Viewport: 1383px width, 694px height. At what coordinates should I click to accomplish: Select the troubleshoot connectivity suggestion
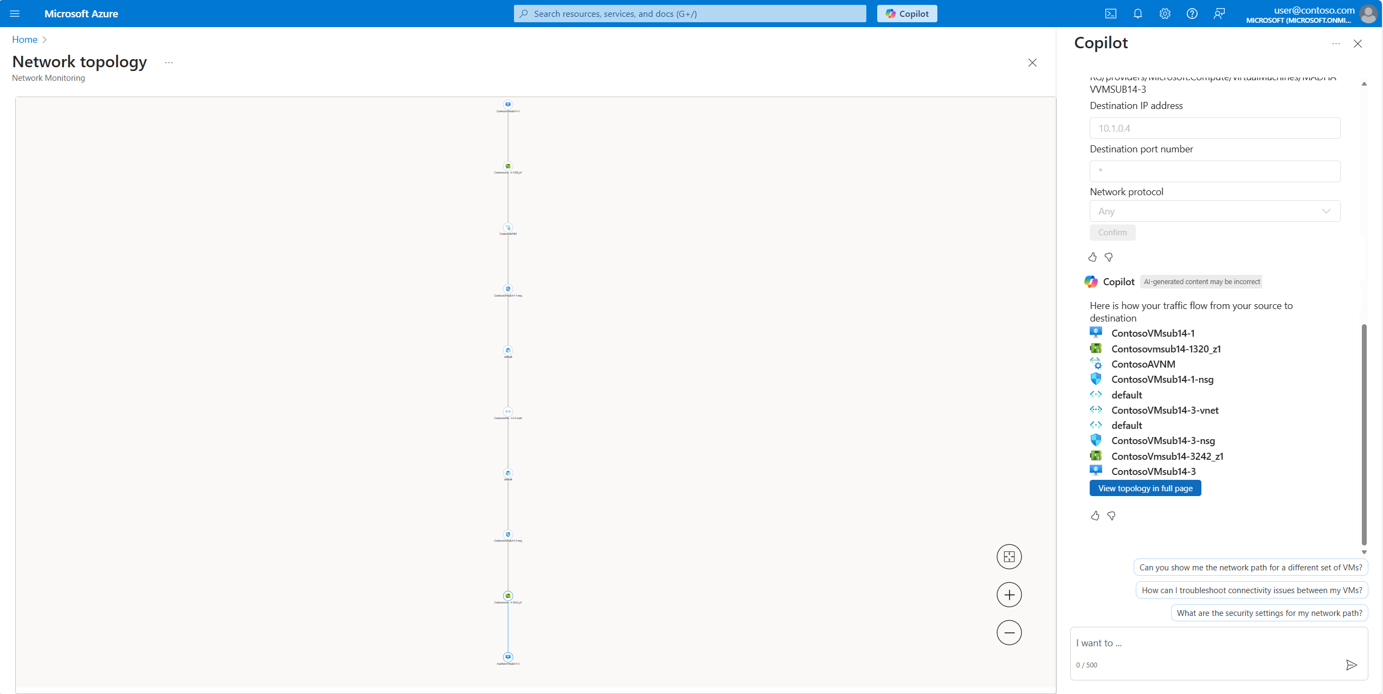[1252, 590]
